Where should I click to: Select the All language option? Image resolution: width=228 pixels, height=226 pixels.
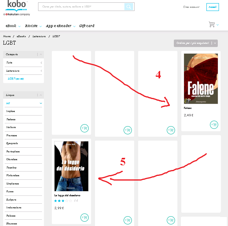(x=23, y=103)
